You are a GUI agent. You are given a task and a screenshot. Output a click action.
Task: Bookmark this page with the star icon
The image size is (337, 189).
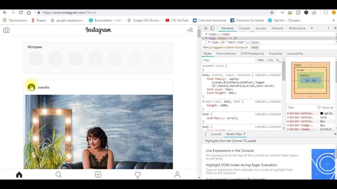[272, 13]
